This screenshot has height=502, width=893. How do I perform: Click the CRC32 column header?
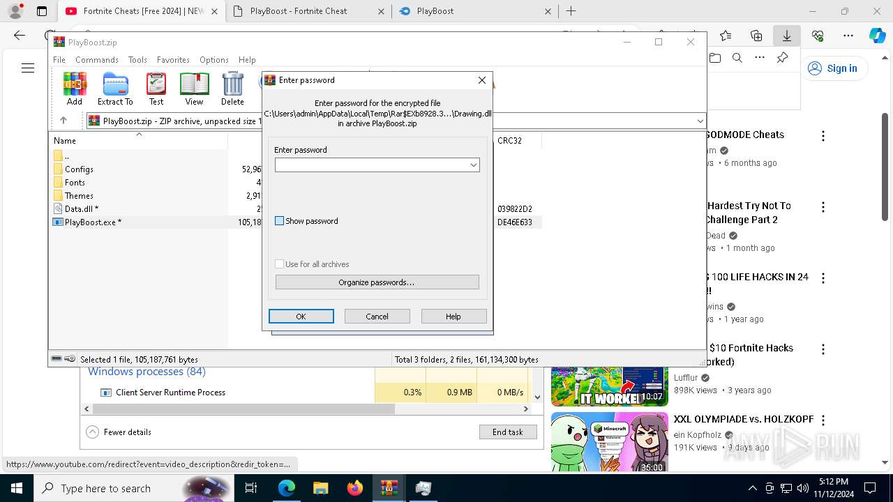510,140
